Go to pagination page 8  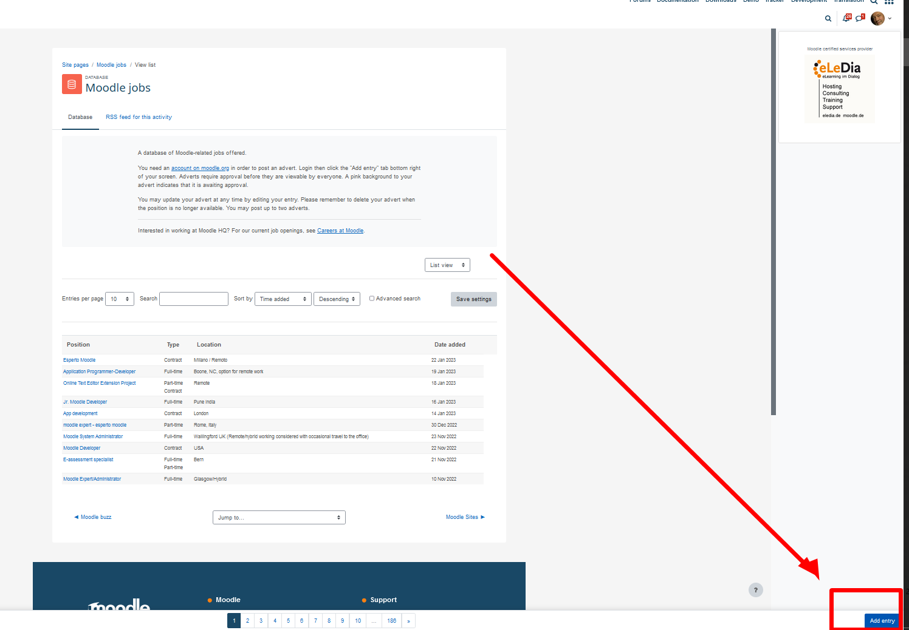(x=329, y=621)
